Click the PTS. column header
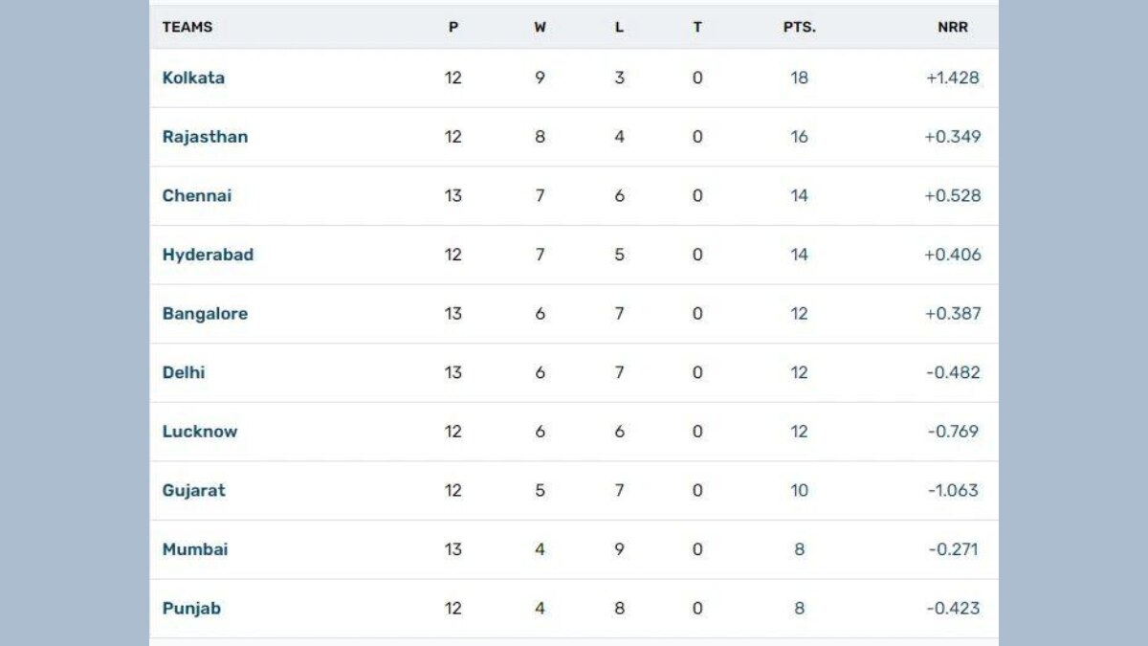The height and width of the screenshot is (646, 1148). (799, 27)
